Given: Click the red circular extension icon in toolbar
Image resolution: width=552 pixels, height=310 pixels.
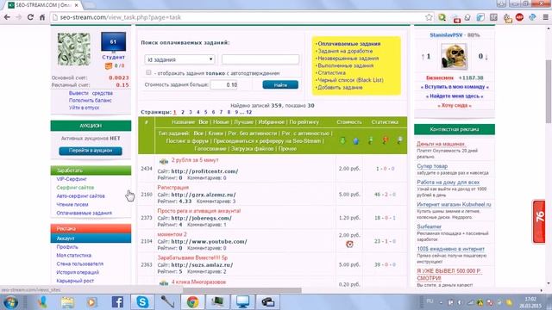Looking at the screenshot, I should coord(519,17).
